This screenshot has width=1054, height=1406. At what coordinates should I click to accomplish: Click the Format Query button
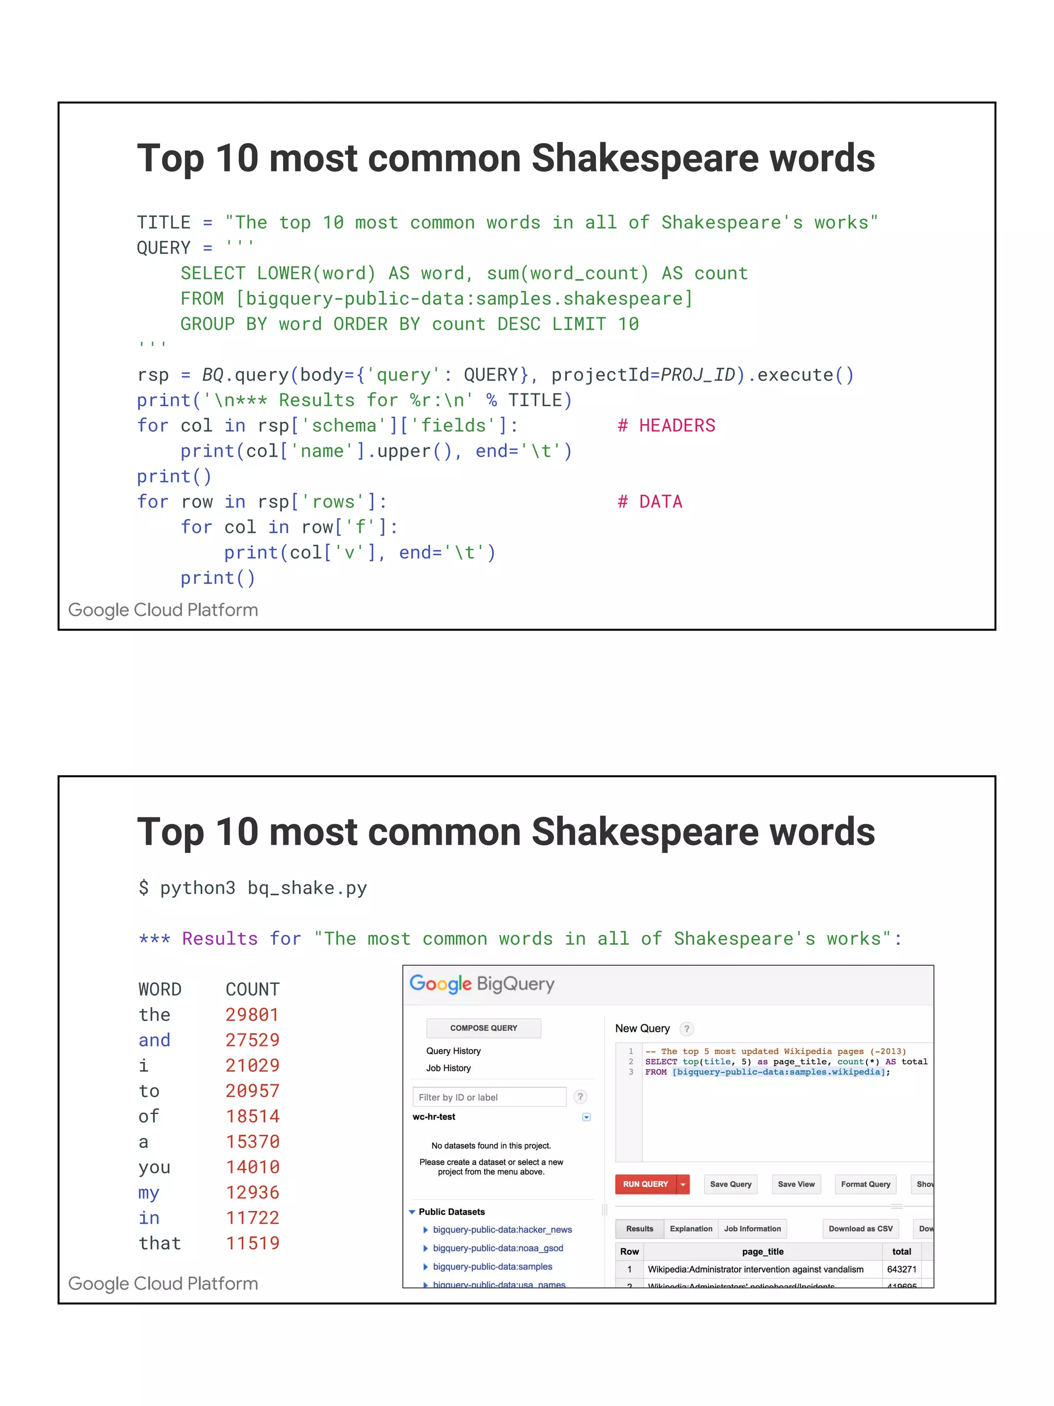pyautogui.click(x=865, y=1184)
